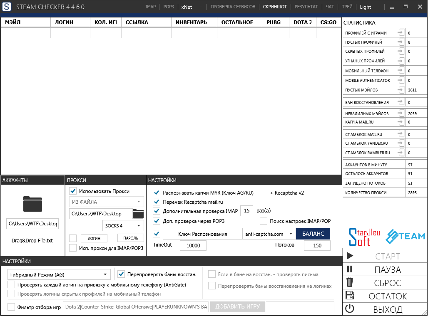
Task: Click the proxy ЛОГИН button
Action: (93, 238)
